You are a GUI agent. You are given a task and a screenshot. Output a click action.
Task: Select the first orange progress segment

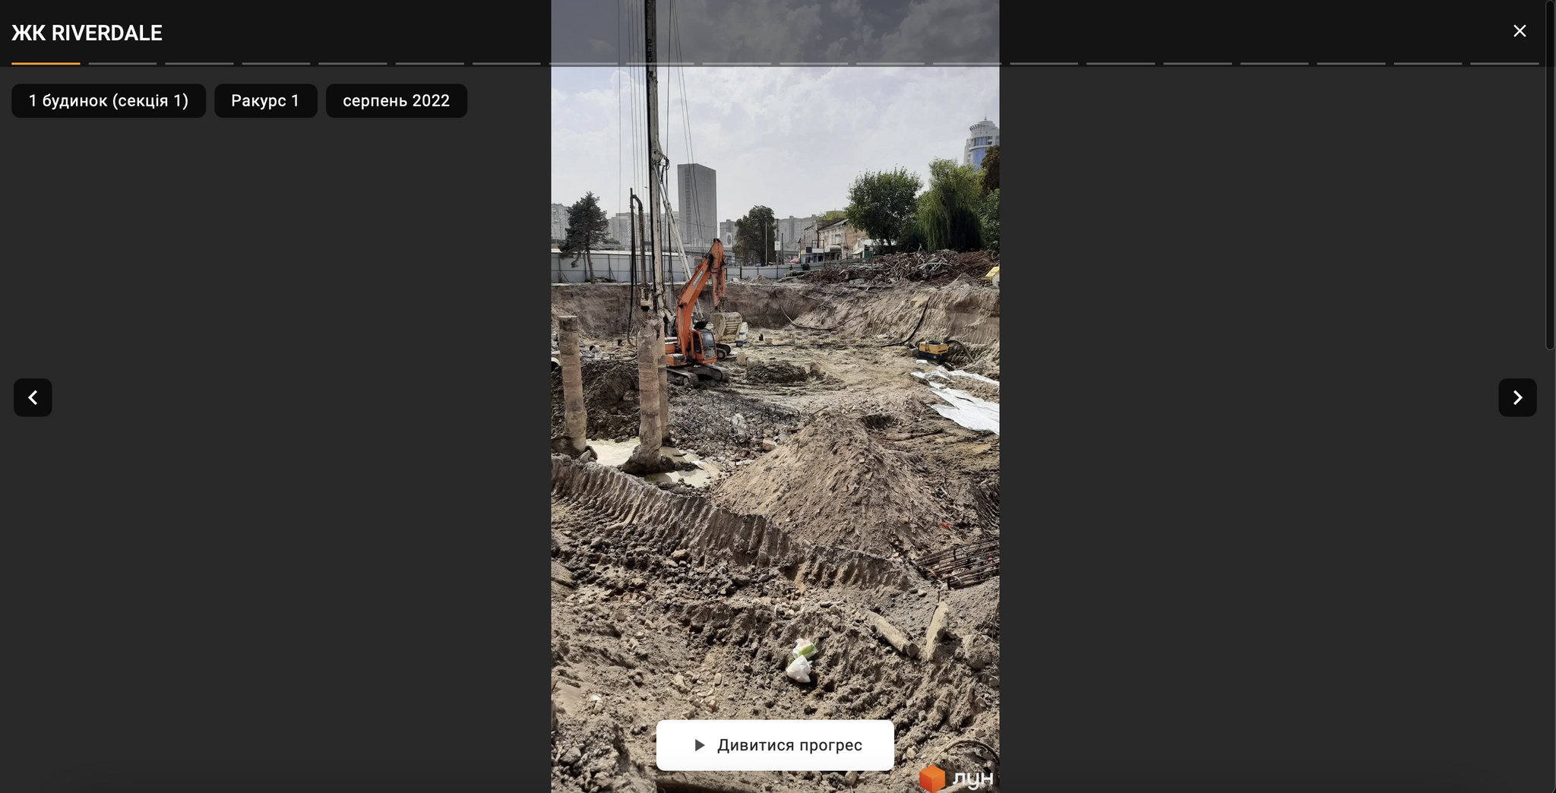pos(46,63)
